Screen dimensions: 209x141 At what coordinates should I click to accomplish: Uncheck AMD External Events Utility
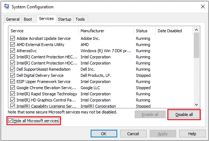point(12,45)
